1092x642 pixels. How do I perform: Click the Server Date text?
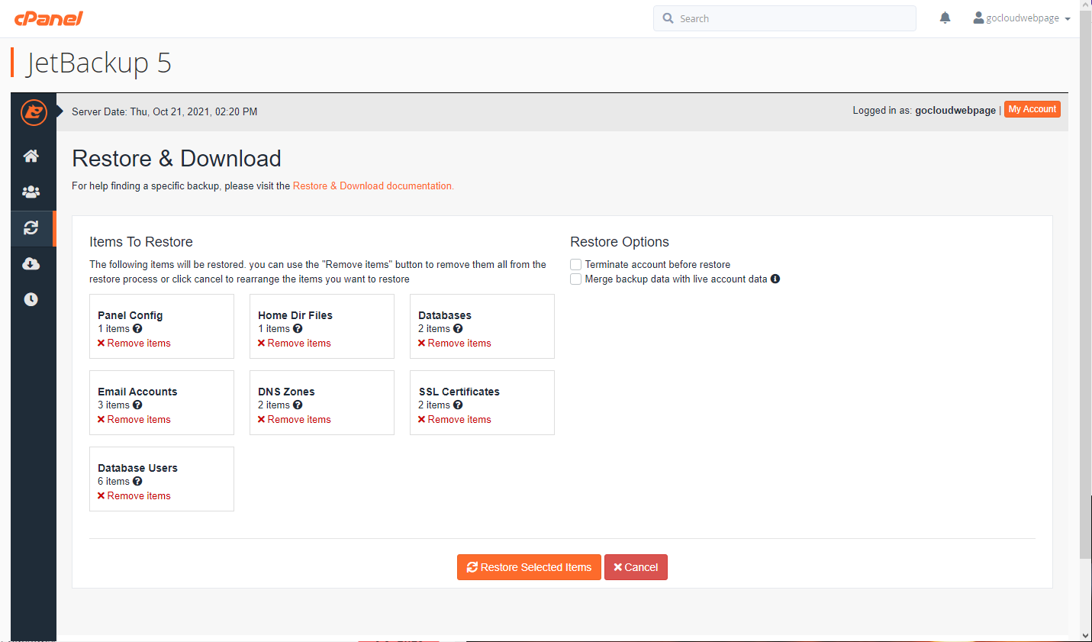click(x=164, y=111)
